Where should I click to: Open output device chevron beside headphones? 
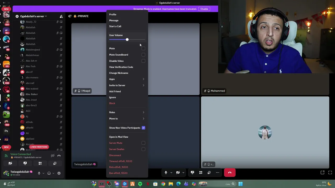click(x=53, y=173)
